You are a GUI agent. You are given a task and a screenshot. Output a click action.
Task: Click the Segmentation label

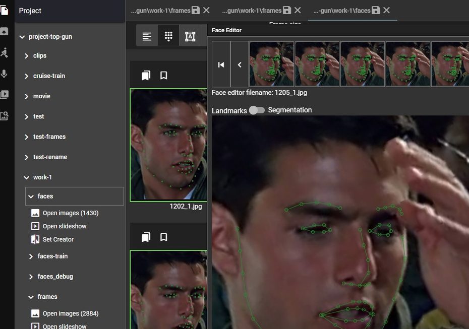coord(290,110)
